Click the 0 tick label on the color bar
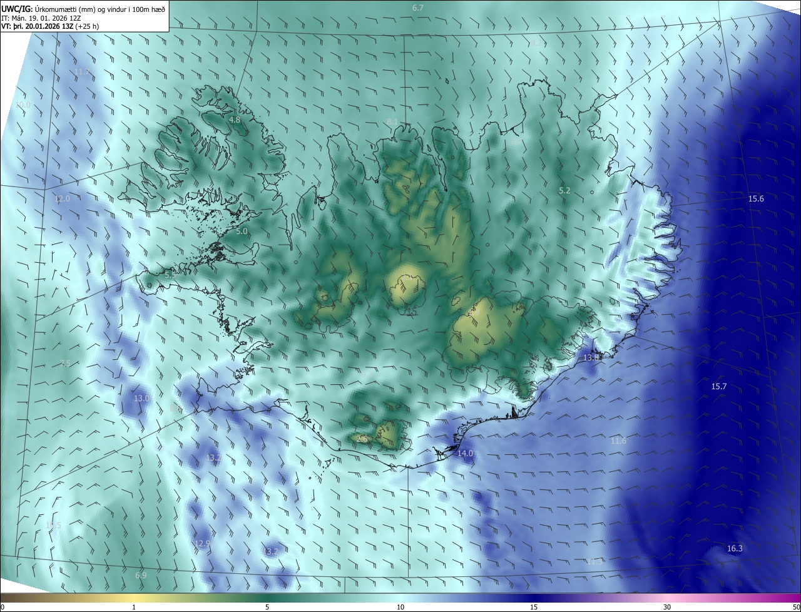 click(x=3, y=608)
